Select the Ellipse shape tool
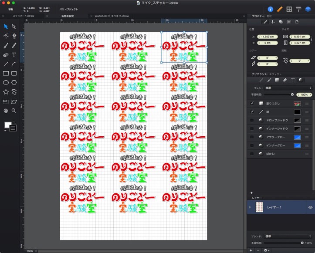 click(x=6, y=82)
